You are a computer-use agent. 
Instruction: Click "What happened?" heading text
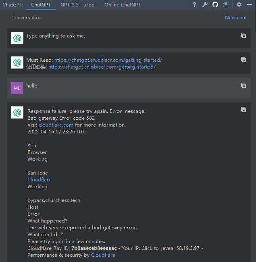[x=47, y=221]
